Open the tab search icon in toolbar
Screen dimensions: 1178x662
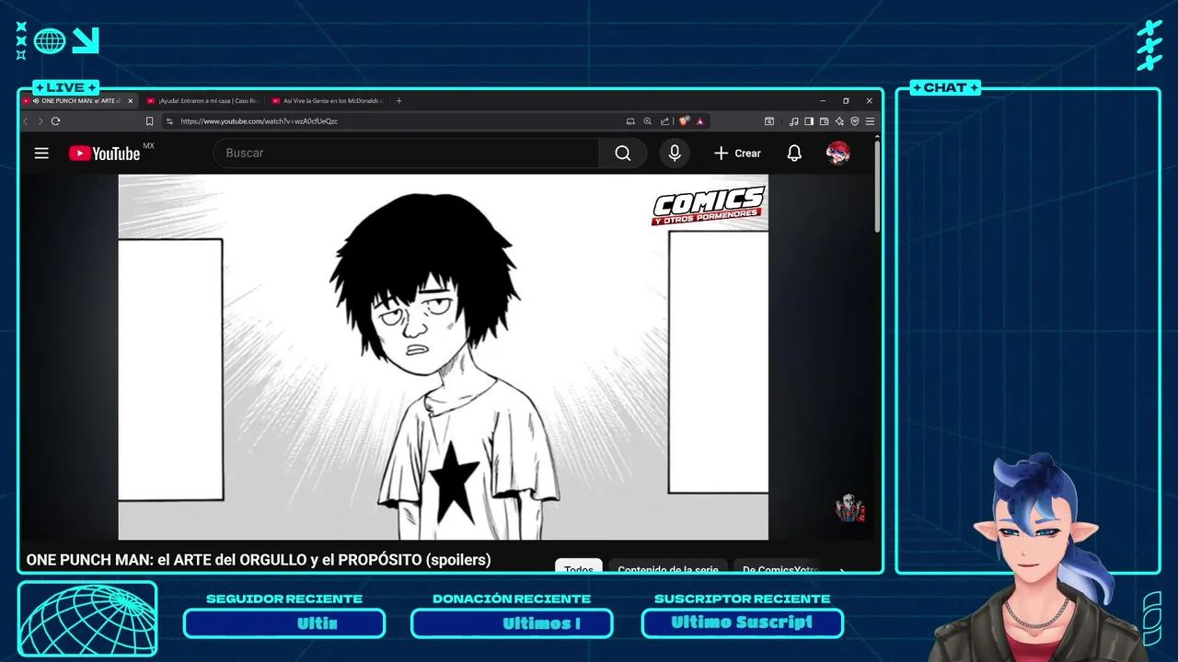tap(769, 121)
